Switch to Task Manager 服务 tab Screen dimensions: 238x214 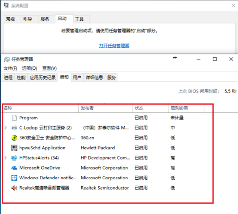[x=111, y=77]
